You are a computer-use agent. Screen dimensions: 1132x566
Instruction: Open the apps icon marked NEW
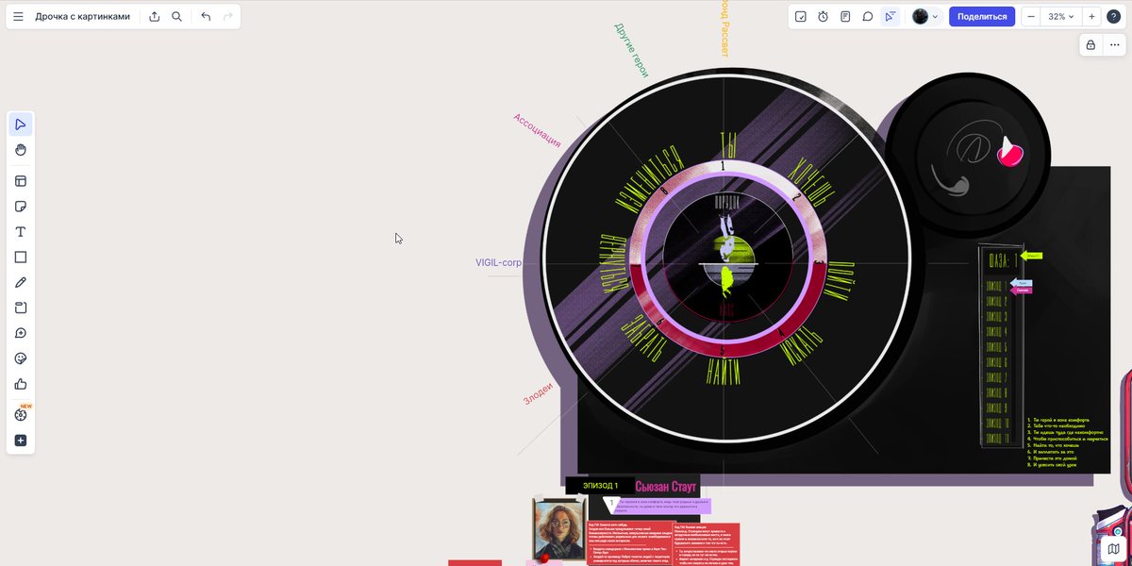pos(21,414)
